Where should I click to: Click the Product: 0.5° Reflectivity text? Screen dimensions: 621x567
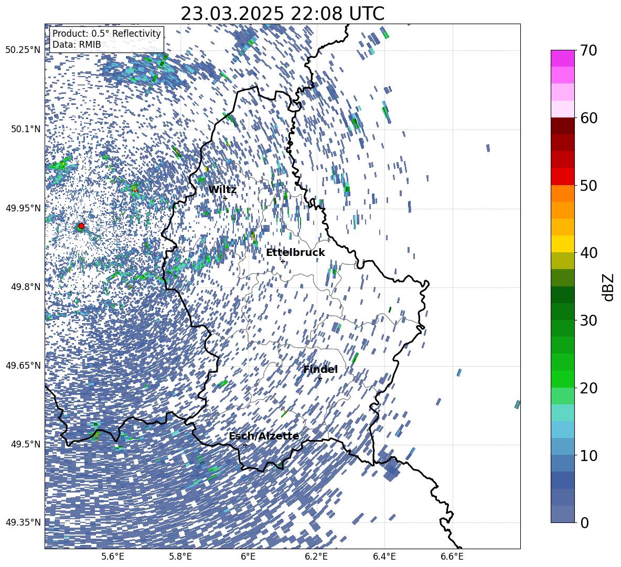[x=106, y=34]
